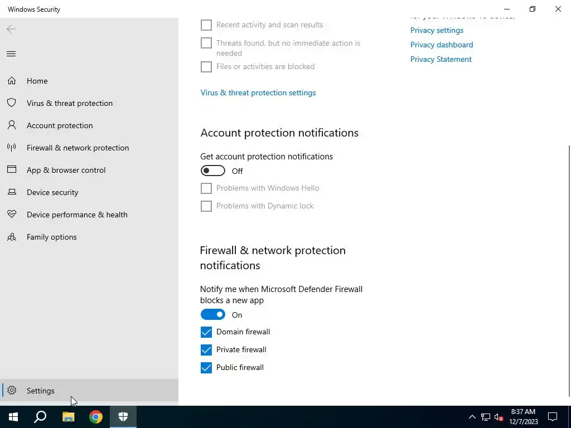Click the Virus & threat protection shield icon
Viewport: 571px width, 428px height.
point(12,103)
